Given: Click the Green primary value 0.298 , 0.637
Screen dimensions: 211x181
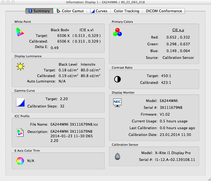Looking at the screenshot, I should tap(178, 44).
